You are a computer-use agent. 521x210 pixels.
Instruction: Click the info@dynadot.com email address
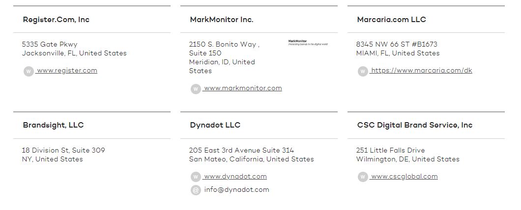click(236, 189)
